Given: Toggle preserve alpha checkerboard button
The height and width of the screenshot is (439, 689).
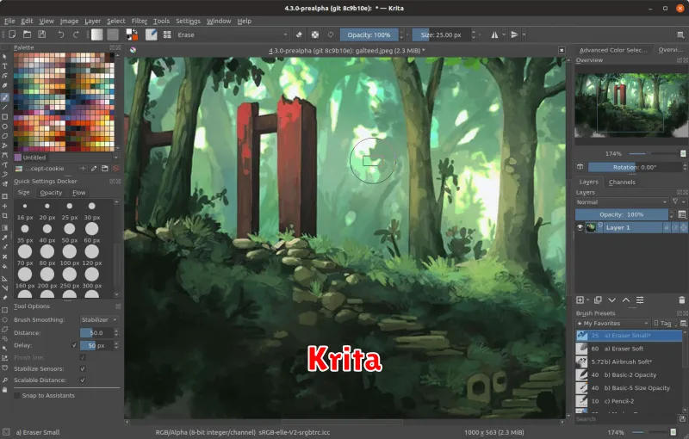Looking at the screenshot, I should (x=315, y=34).
